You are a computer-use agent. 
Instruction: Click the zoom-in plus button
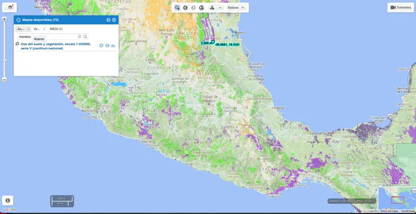pos(4,19)
